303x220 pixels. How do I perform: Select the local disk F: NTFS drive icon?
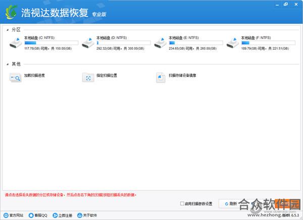[x=233, y=43]
